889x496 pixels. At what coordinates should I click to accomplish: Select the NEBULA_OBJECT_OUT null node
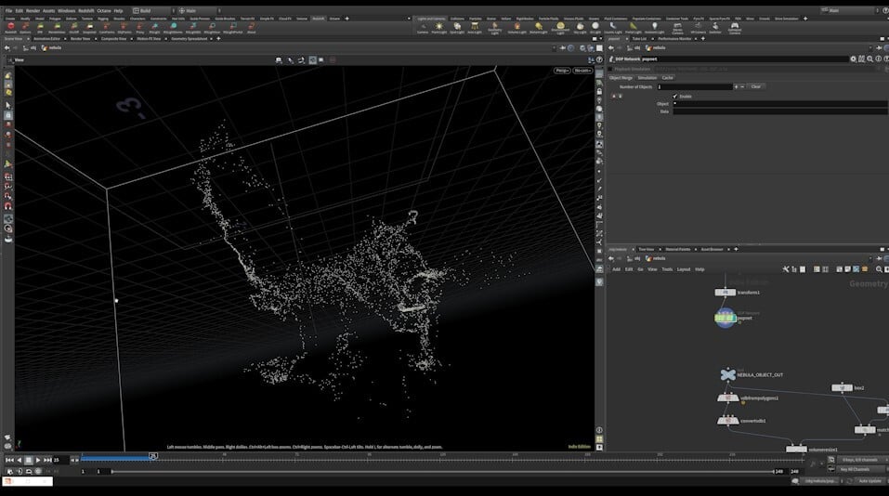coord(727,374)
